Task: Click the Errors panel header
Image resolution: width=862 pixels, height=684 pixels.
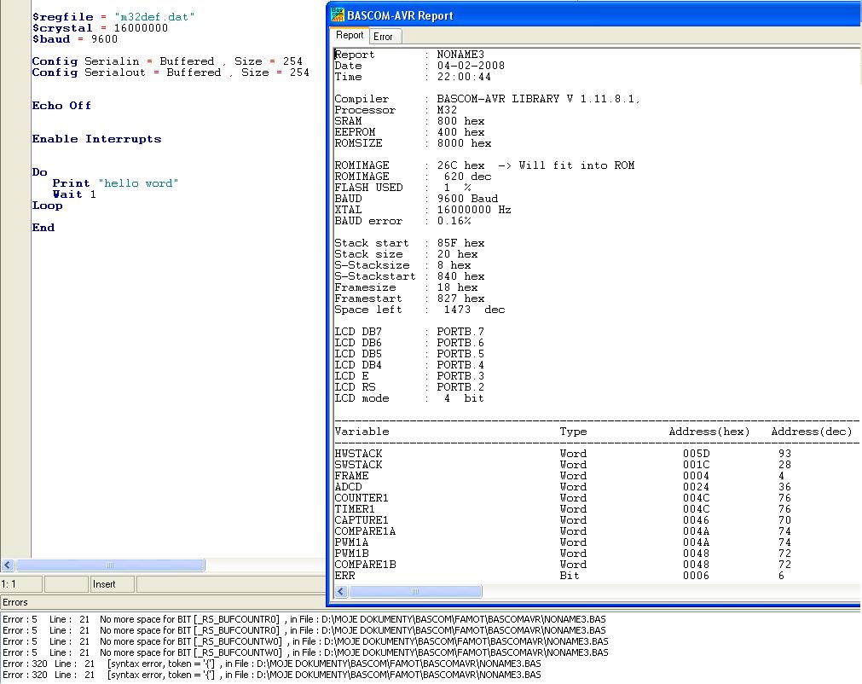Action: (163, 602)
